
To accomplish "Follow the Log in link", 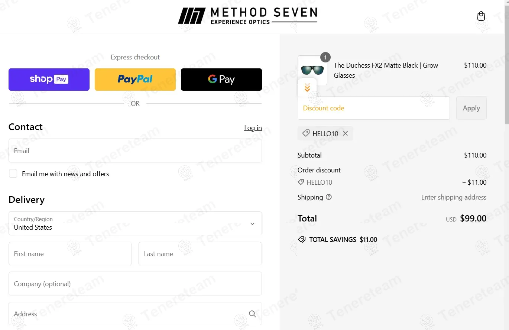I will coord(253,128).
